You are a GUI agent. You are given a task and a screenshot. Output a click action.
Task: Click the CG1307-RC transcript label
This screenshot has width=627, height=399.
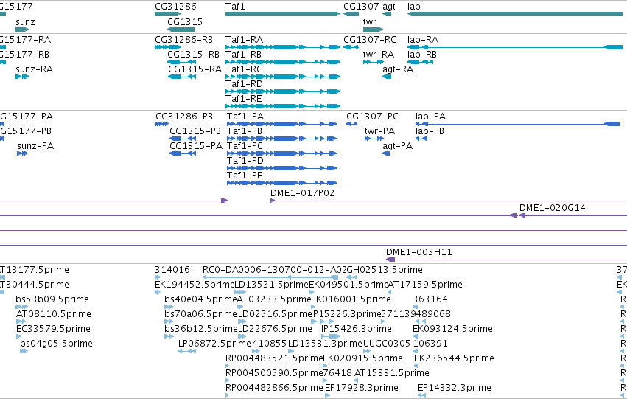click(370, 40)
